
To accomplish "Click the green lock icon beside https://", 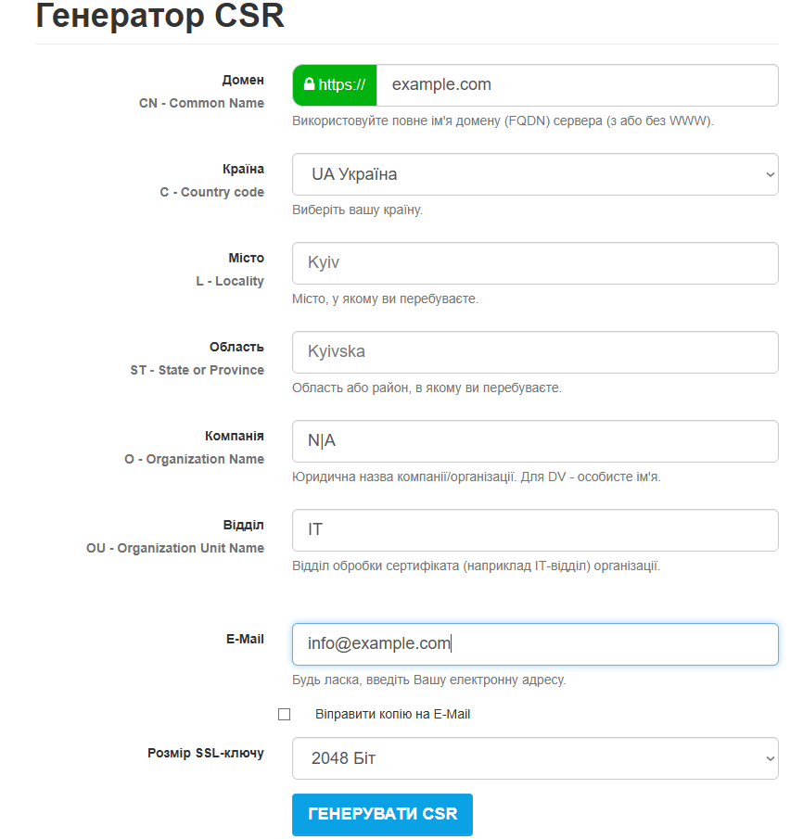I will pyautogui.click(x=309, y=85).
